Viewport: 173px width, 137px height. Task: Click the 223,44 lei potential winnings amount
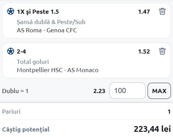[x=152, y=129]
